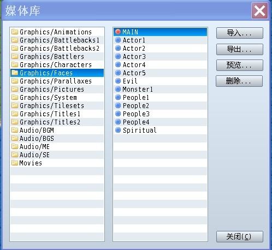This screenshot has width=272, height=250.
Task: Select the Audio/SE folder name
Action: coord(34,155)
